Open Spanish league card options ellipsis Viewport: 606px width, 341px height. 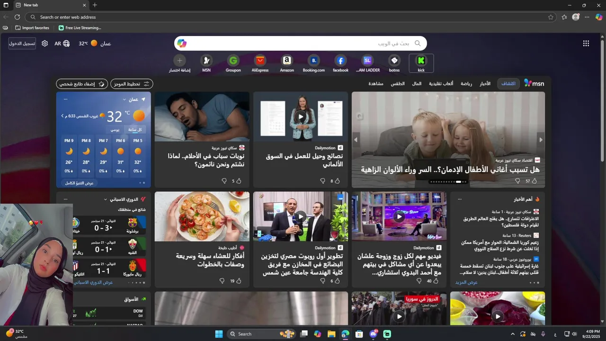tap(65, 199)
